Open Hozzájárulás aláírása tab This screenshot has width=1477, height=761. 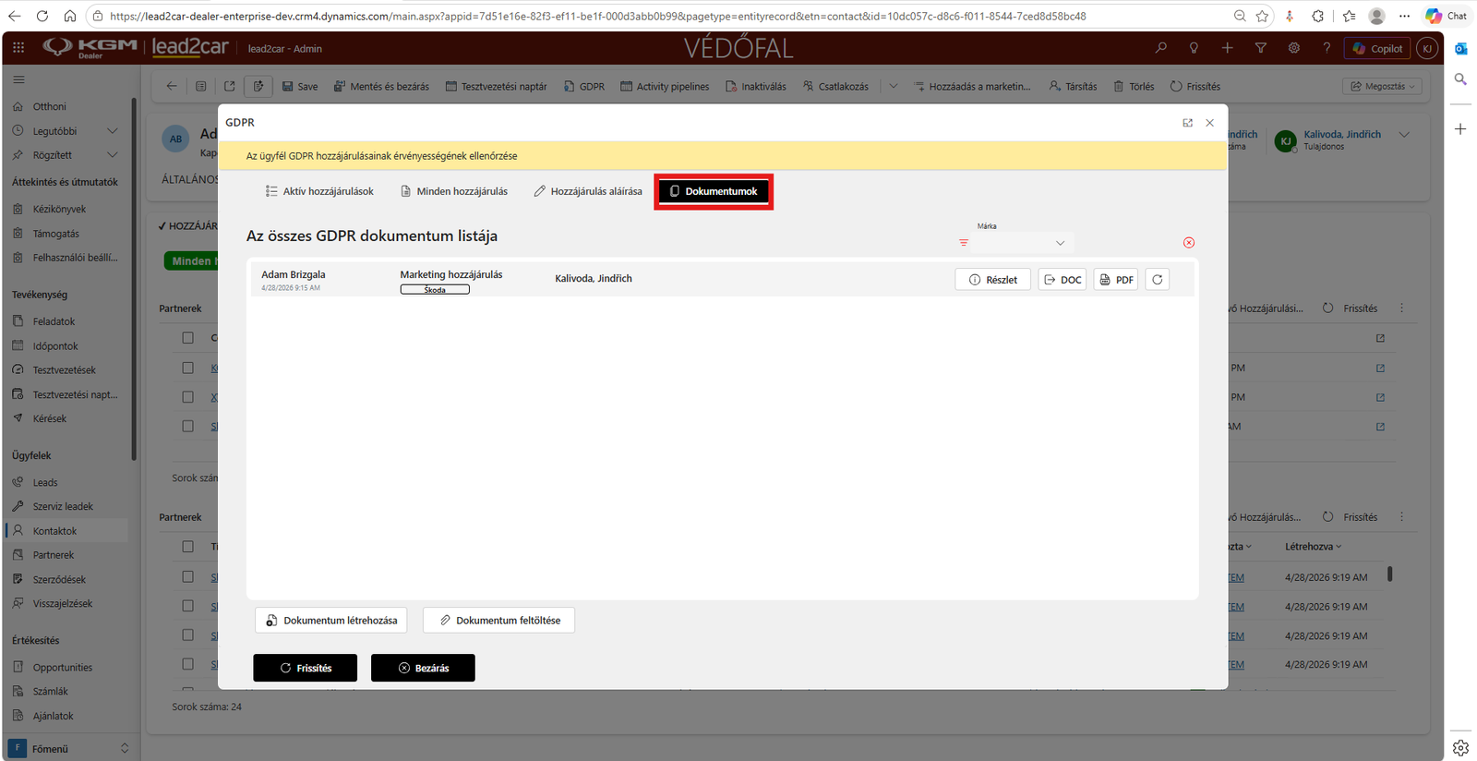pos(588,191)
